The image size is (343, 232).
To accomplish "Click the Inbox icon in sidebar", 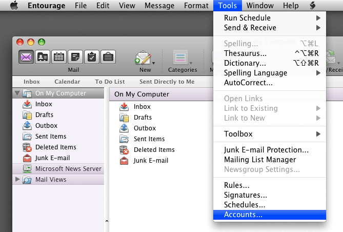I will (x=27, y=104).
